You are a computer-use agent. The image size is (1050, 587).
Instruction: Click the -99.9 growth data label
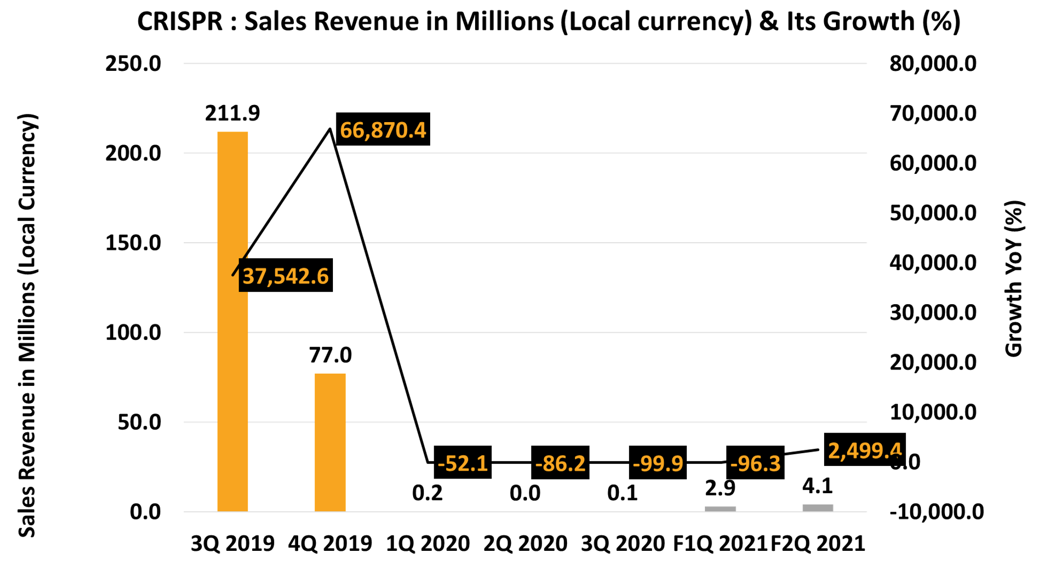pyautogui.click(x=657, y=463)
